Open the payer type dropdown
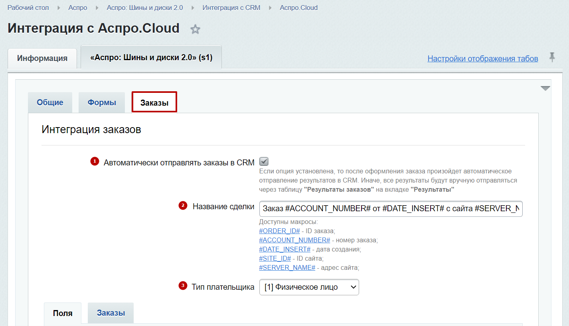Image resolution: width=569 pixels, height=326 pixels. click(309, 287)
